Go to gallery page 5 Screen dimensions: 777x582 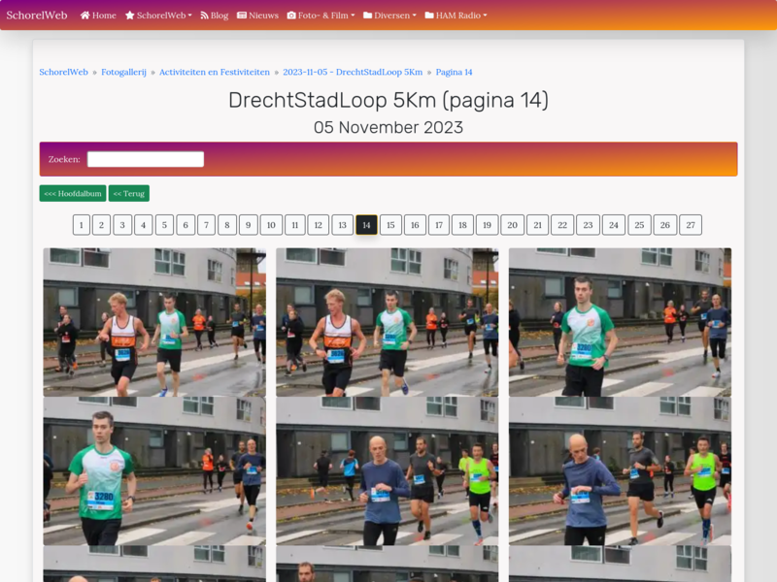pos(164,225)
